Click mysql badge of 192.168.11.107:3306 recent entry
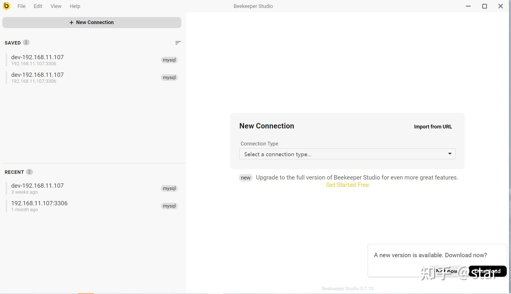Screen dimensions: 511x294 169,206
